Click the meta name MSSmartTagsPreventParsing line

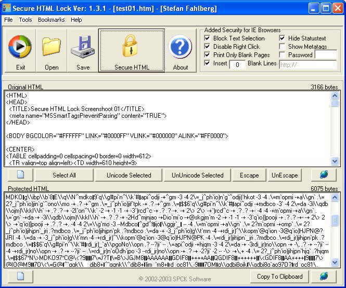pyautogui.click(x=88, y=116)
